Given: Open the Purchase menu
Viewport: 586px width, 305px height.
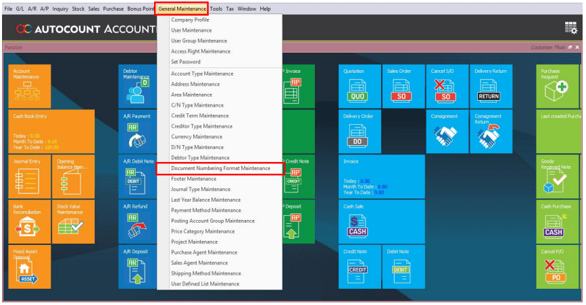Looking at the screenshot, I should 114,9.
